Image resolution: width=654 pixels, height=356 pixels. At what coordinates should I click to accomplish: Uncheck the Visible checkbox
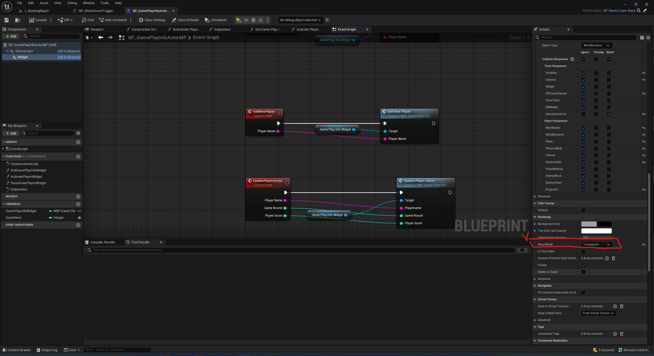click(x=583, y=265)
